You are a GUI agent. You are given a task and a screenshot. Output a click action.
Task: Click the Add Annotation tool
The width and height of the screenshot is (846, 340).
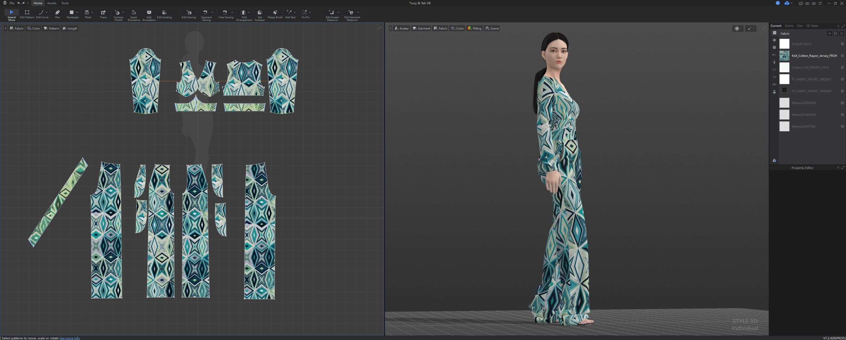[x=149, y=15]
